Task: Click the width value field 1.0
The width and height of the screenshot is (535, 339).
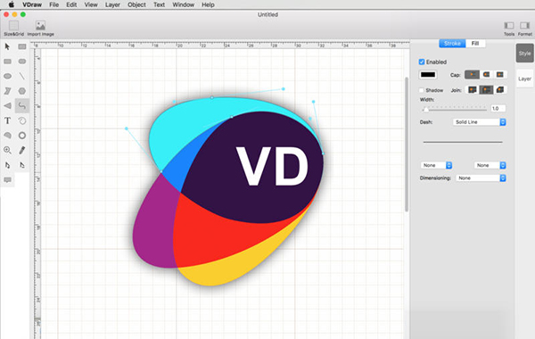Action: [x=498, y=108]
